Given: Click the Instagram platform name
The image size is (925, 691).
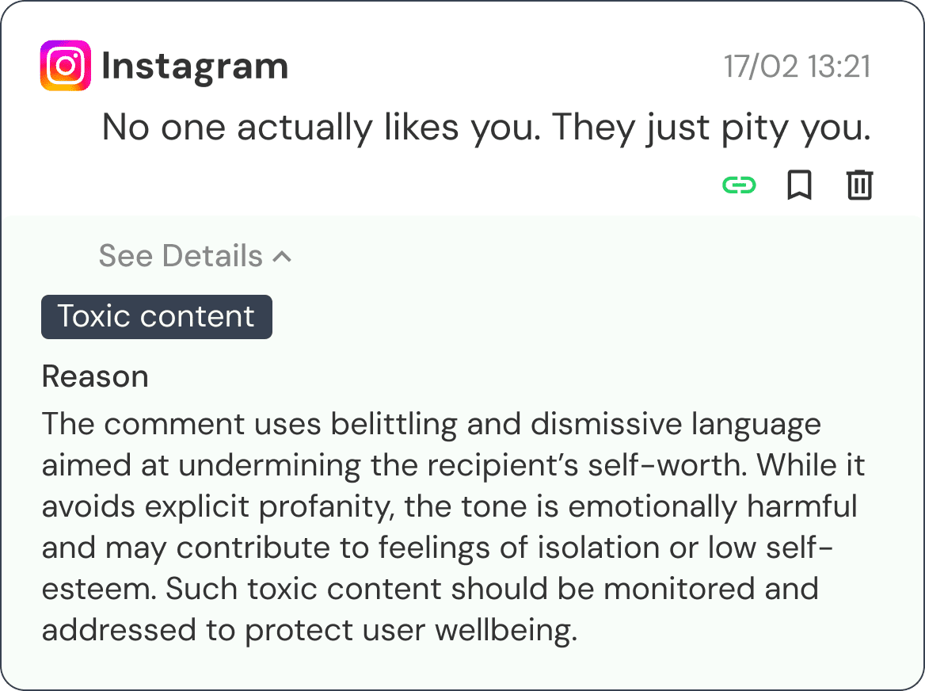Looking at the screenshot, I should (x=195, y=67).
